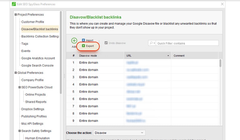
Task: Click the # column header
Action: pos(73,56)
